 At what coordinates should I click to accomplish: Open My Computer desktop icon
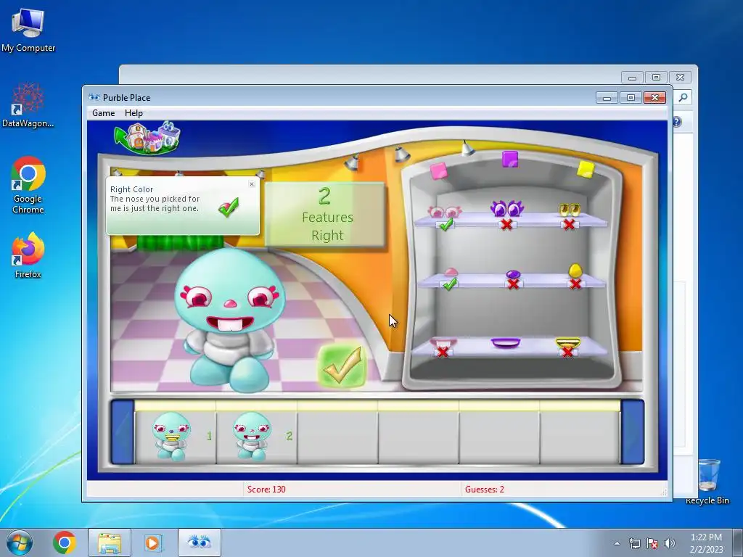28,30
